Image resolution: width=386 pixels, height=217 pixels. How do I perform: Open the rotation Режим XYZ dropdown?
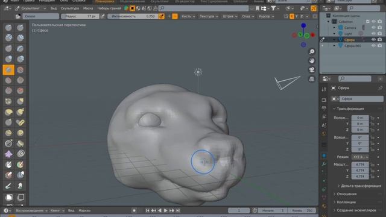coord(360,157)
